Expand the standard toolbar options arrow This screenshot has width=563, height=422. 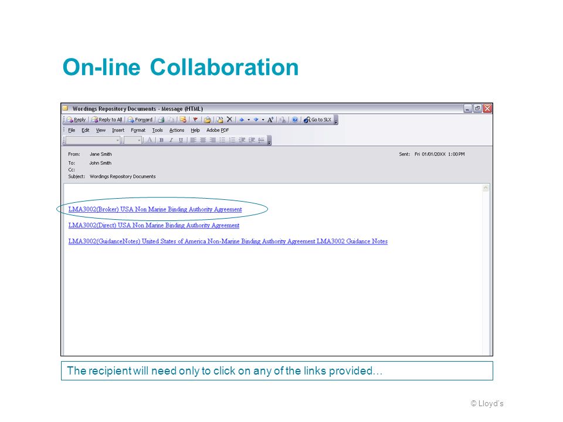336,121
